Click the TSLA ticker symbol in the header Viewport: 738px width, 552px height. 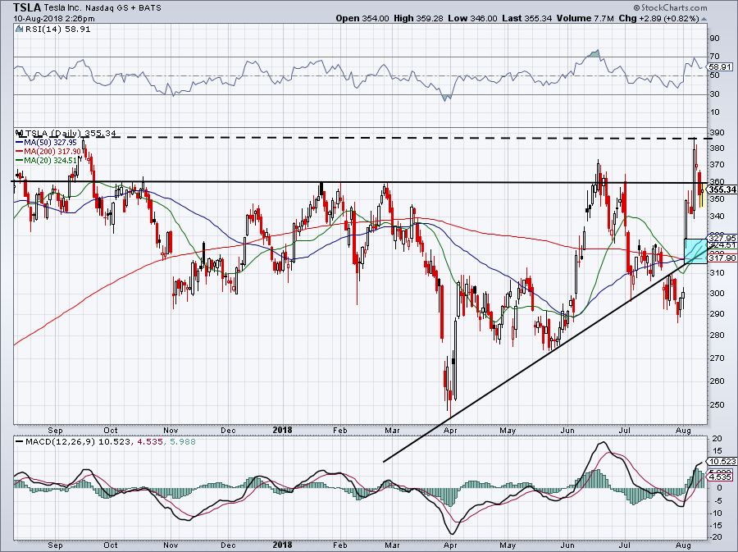27,7
